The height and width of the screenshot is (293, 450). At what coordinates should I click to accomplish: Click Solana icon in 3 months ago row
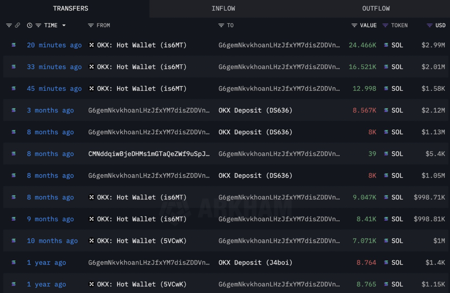tap(386, 110)
